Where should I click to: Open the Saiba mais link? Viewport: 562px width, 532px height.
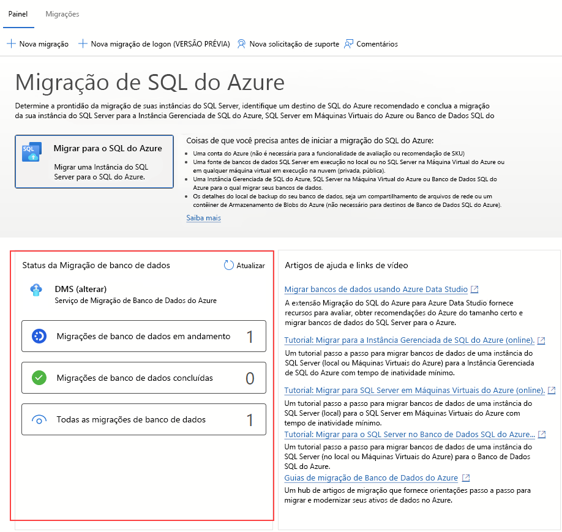click(203, 218)
